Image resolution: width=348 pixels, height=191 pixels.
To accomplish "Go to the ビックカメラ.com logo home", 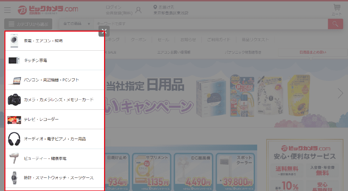I will pos(48,10).
